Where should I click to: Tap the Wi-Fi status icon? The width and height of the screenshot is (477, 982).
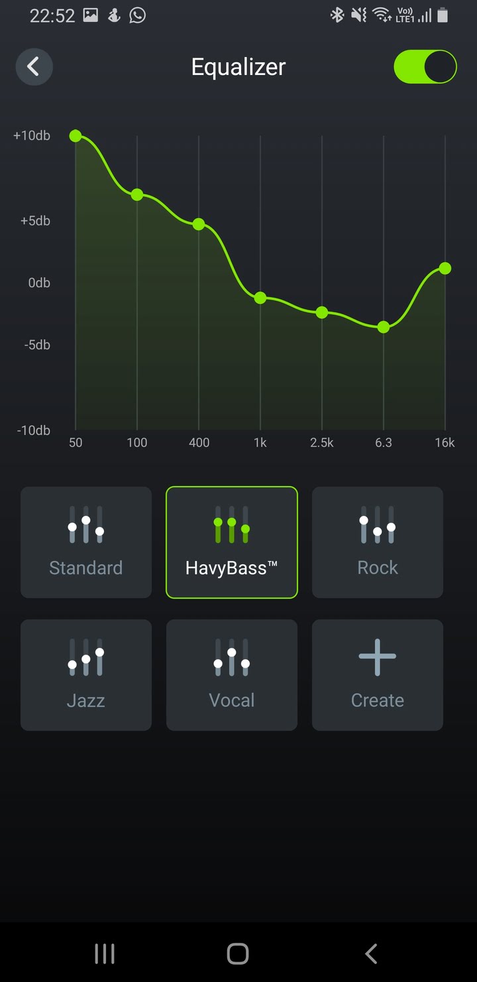(382, 15)
